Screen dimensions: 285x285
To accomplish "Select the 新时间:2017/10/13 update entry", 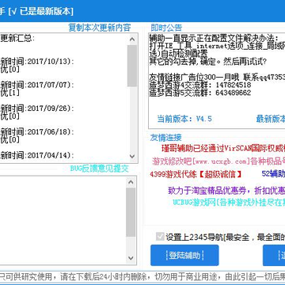I will (37, 62).
